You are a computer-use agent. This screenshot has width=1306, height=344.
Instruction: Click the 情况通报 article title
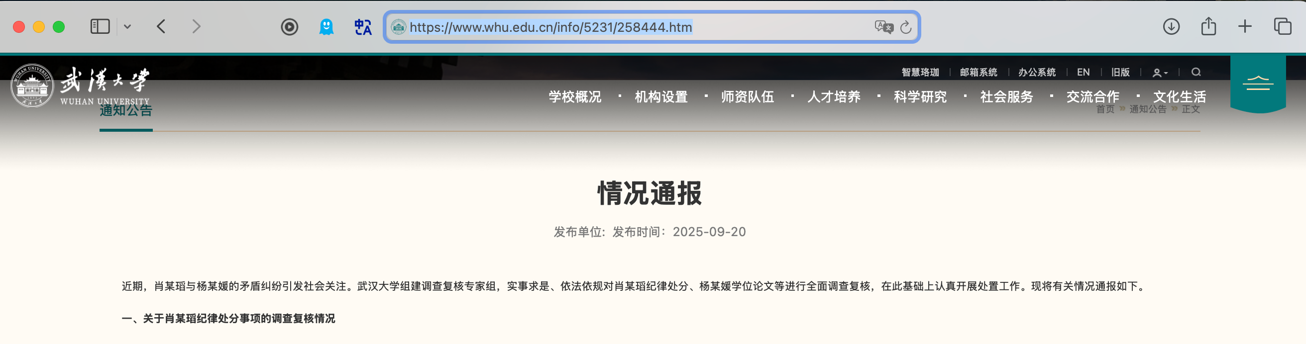coord(650,193)
